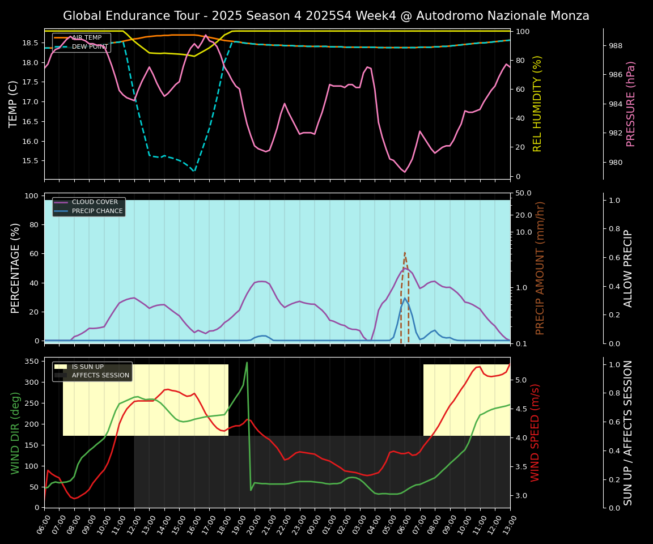
Task: Click the SUN UP / AFFECTS SESSION label
Action: pyautogui.click(x=628, y=432)
